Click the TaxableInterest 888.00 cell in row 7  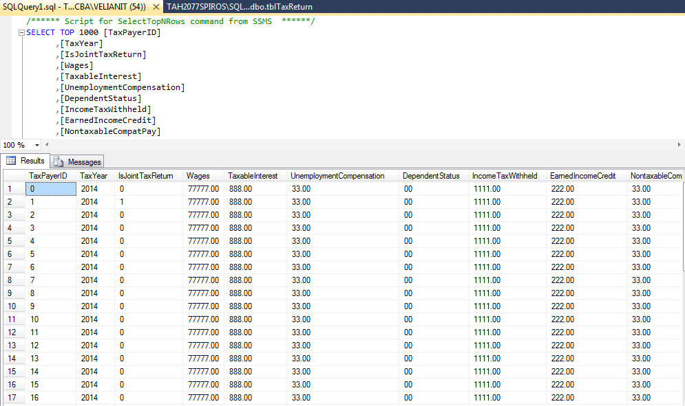click(x=255, y=267)
